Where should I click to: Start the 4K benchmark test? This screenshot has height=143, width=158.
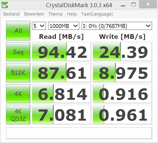pyautogui.click(x=18, y=94)
